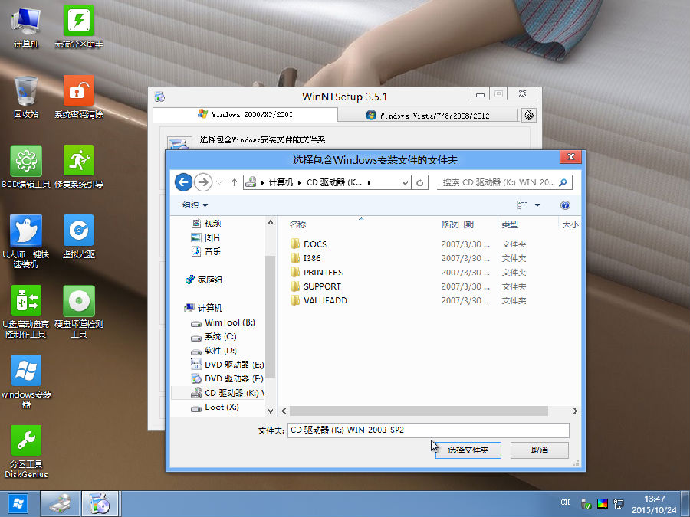This screenshot has width=690, height=517.
Task: Refresh the folder listing
Action: [420, 182]
